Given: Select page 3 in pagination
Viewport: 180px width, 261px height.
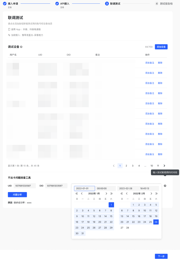Looking at the screenshot, I should [x=133, y=166].
